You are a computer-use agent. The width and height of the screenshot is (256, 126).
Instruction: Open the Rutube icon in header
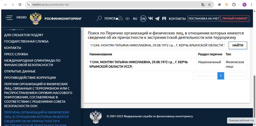164,18
